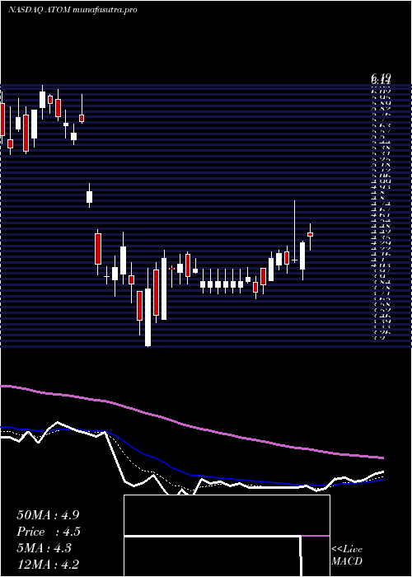Image resolution: width=412 pixels, height=577 pixels.
Task: Click the <<Live MACD label
Action: [x=347, y=556]
